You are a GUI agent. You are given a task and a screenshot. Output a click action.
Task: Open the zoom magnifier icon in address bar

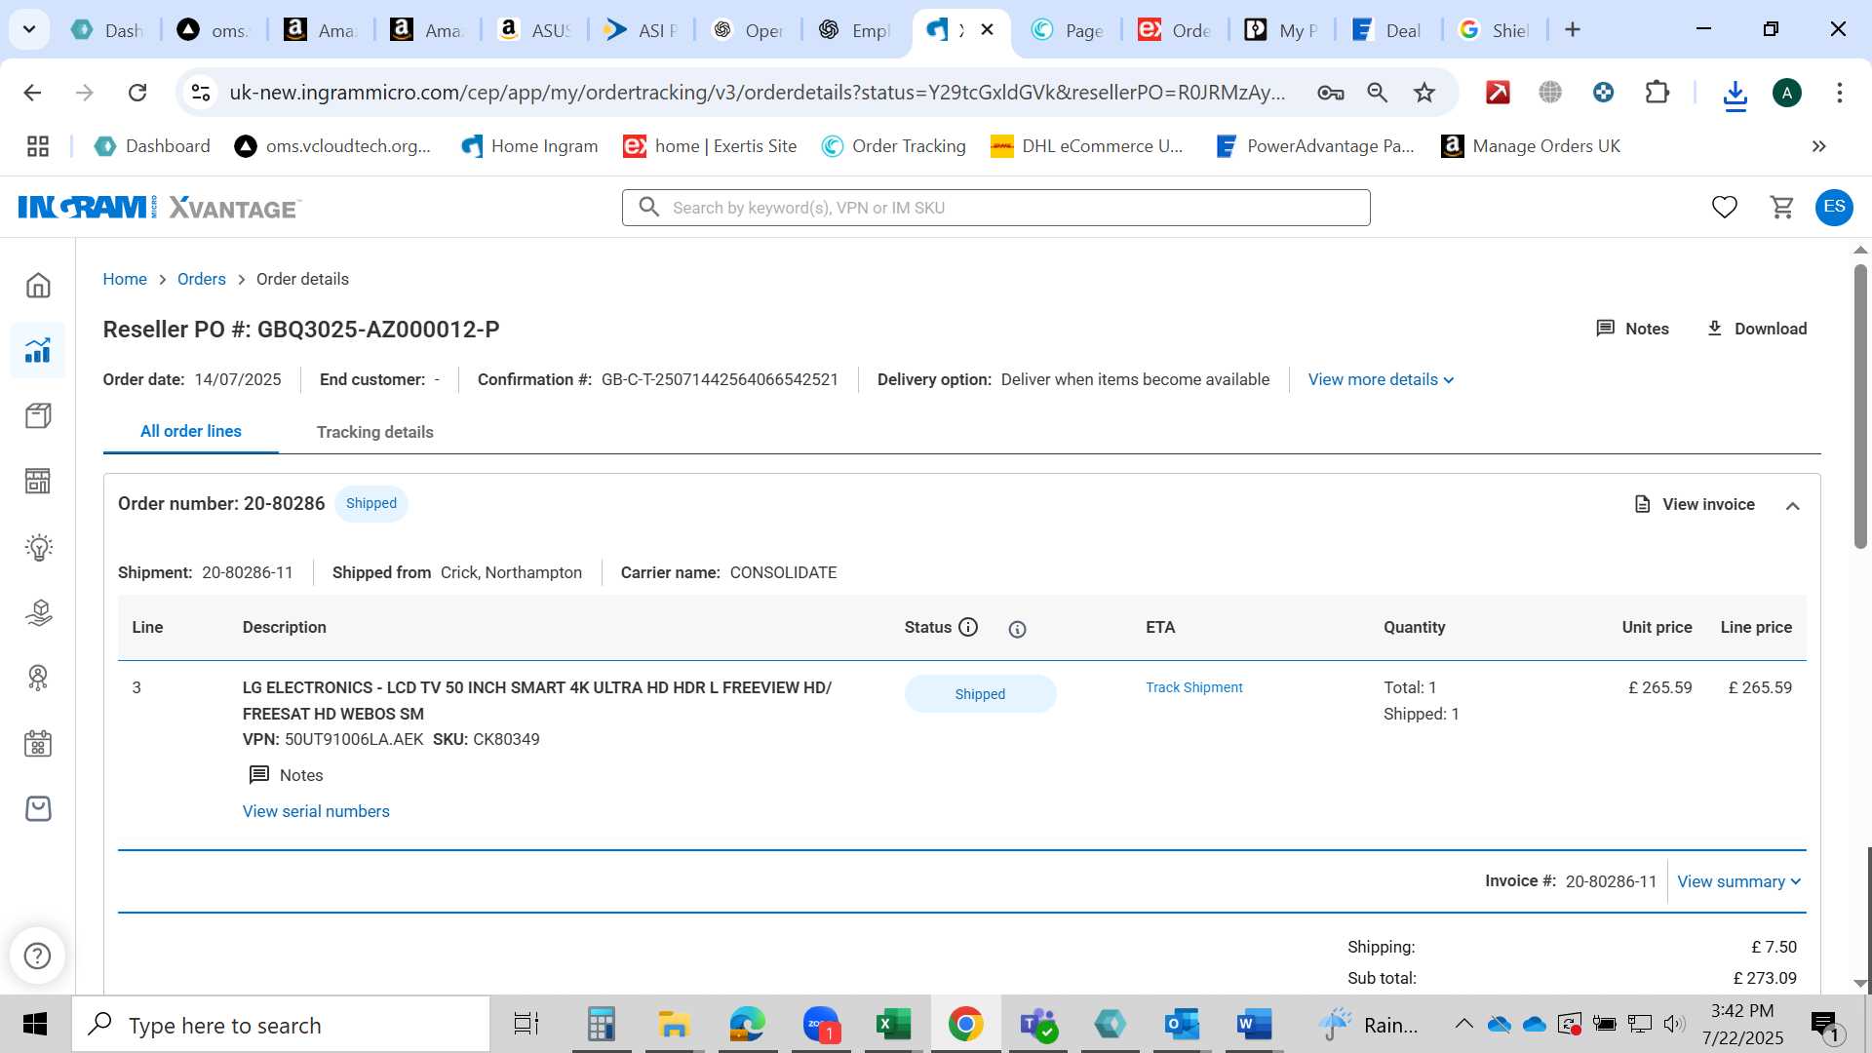tap(1378, 93)
